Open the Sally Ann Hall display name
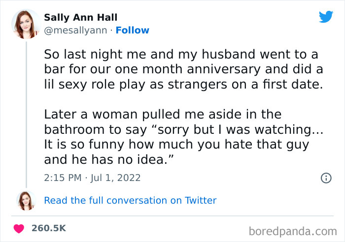 (x=82, y=17)
